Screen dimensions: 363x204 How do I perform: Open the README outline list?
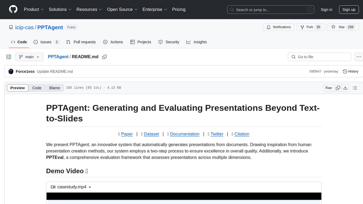click(355, 88)
